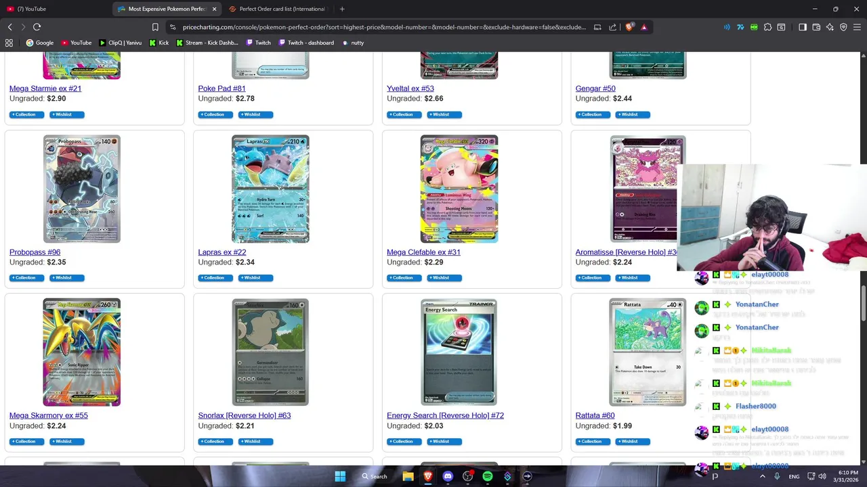Viewport: 867px width, 487px height.
Task: Open the Yveltal ex #53 link
Action: coord(410,89)
